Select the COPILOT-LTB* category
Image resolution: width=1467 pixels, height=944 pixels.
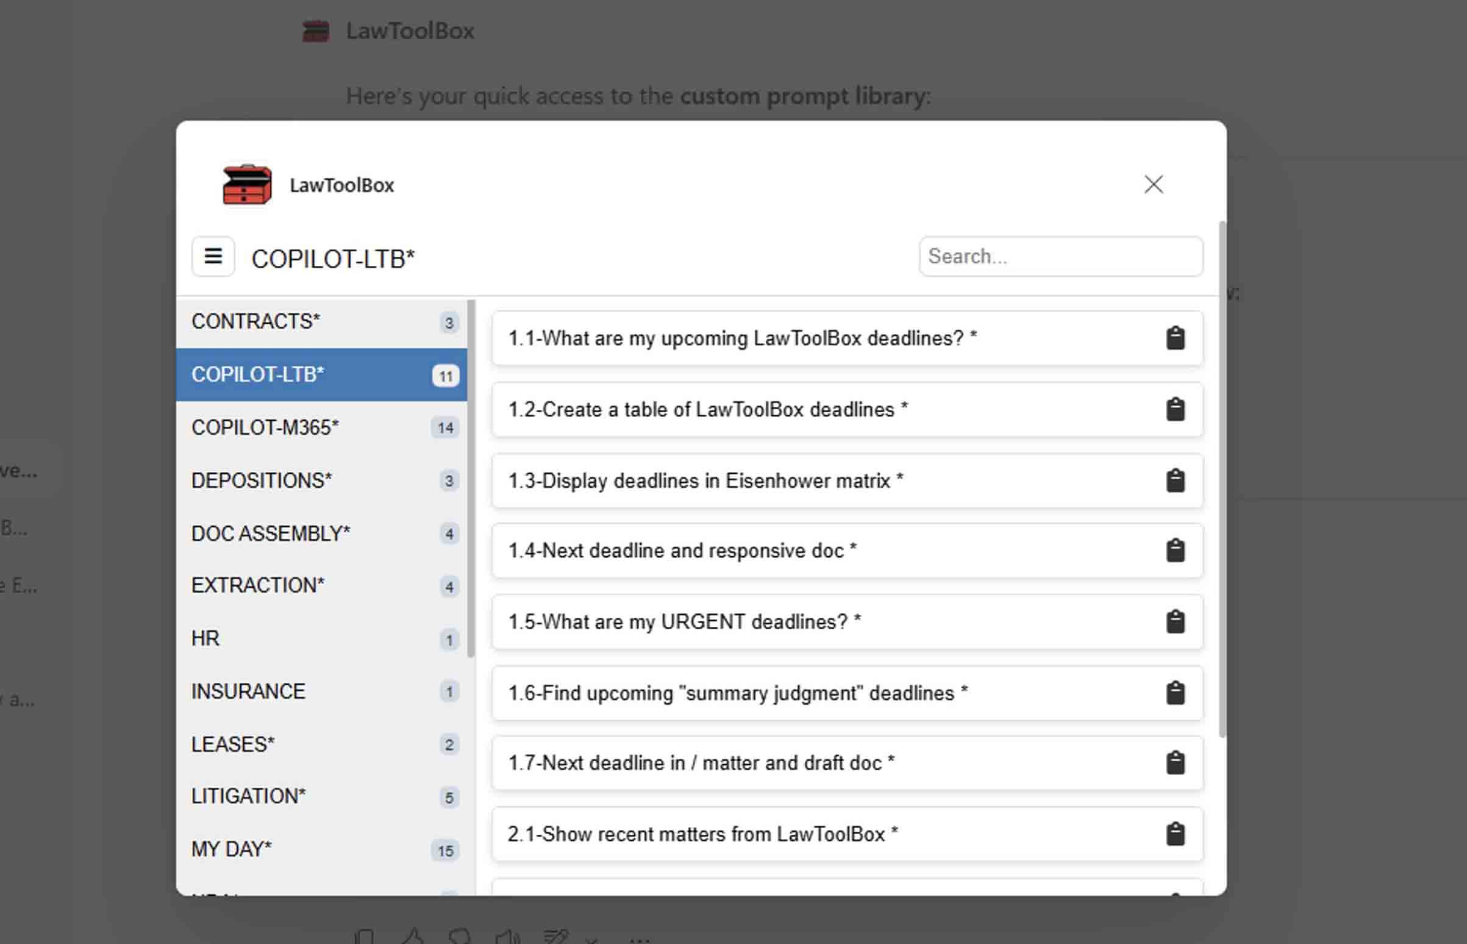(x=321, y=374)
